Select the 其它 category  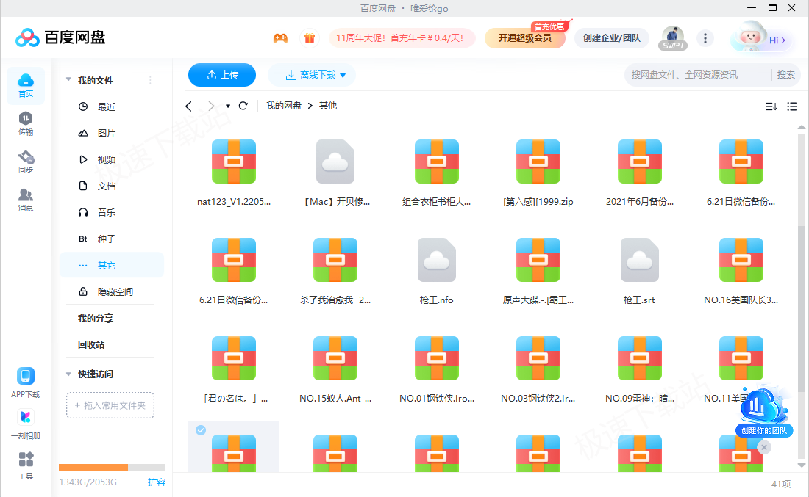(x=112, y=265)
